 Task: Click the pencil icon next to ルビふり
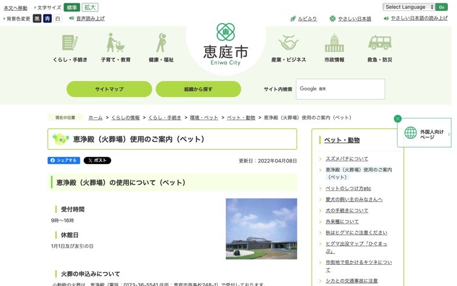(293, 19)
